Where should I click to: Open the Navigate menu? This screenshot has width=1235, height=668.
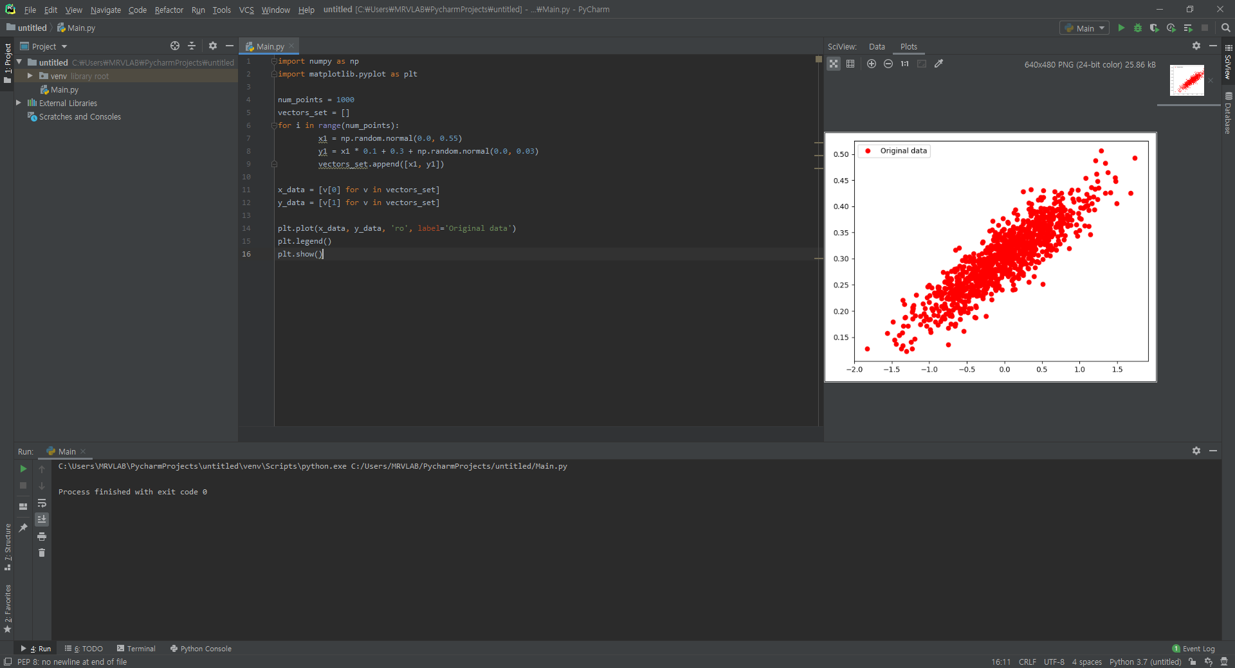(x=105, y=10)
